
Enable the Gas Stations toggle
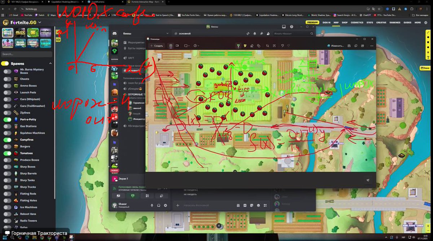7,126
